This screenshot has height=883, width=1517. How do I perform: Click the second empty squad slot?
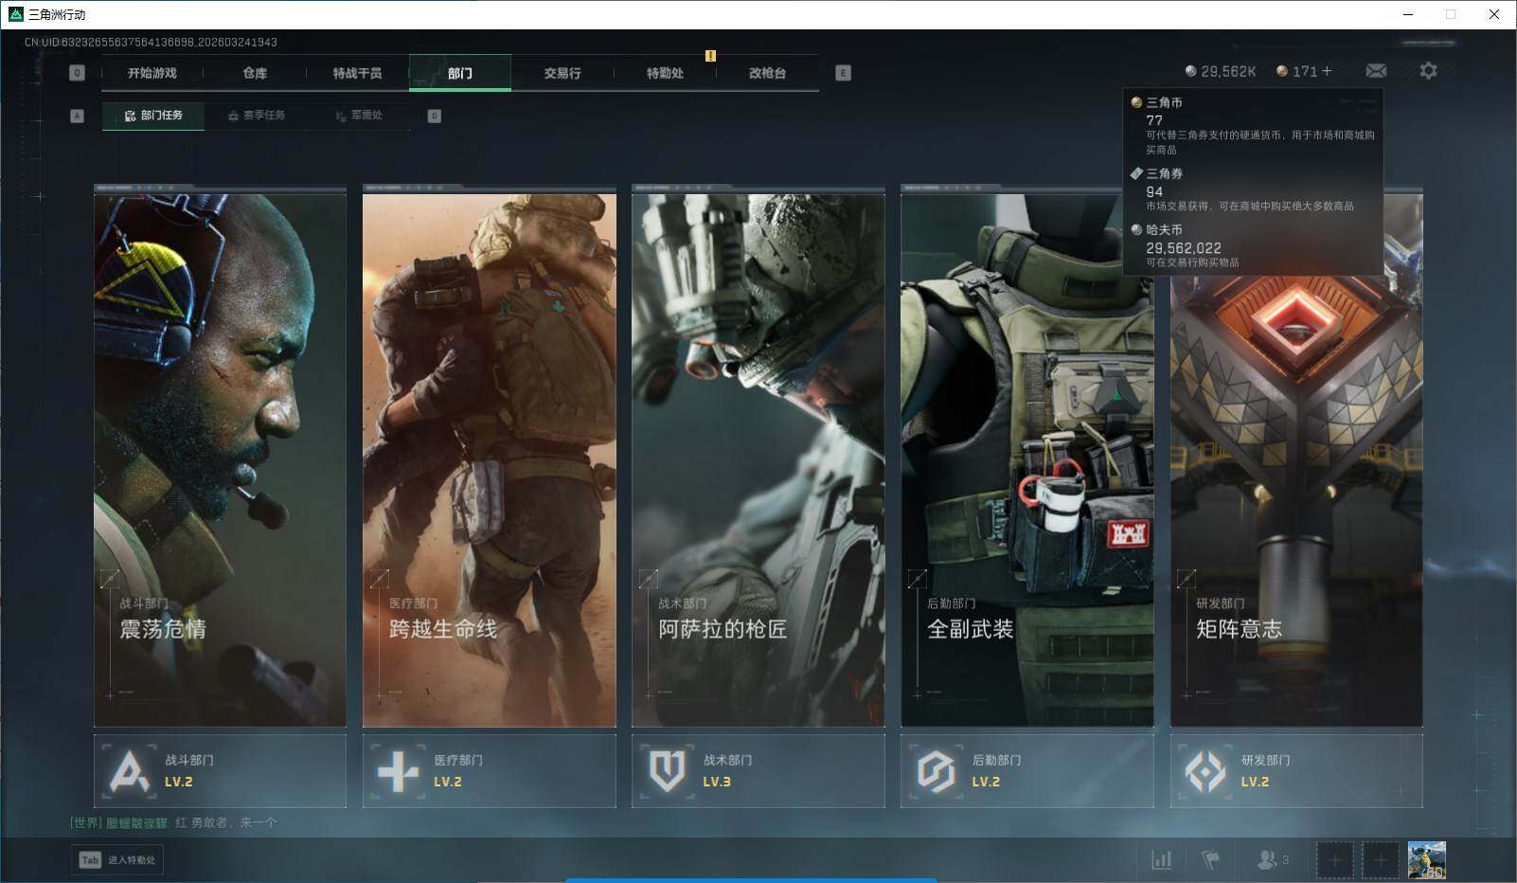coord(1380,859)
